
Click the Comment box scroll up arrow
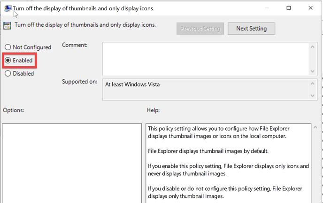coord(313,47)
